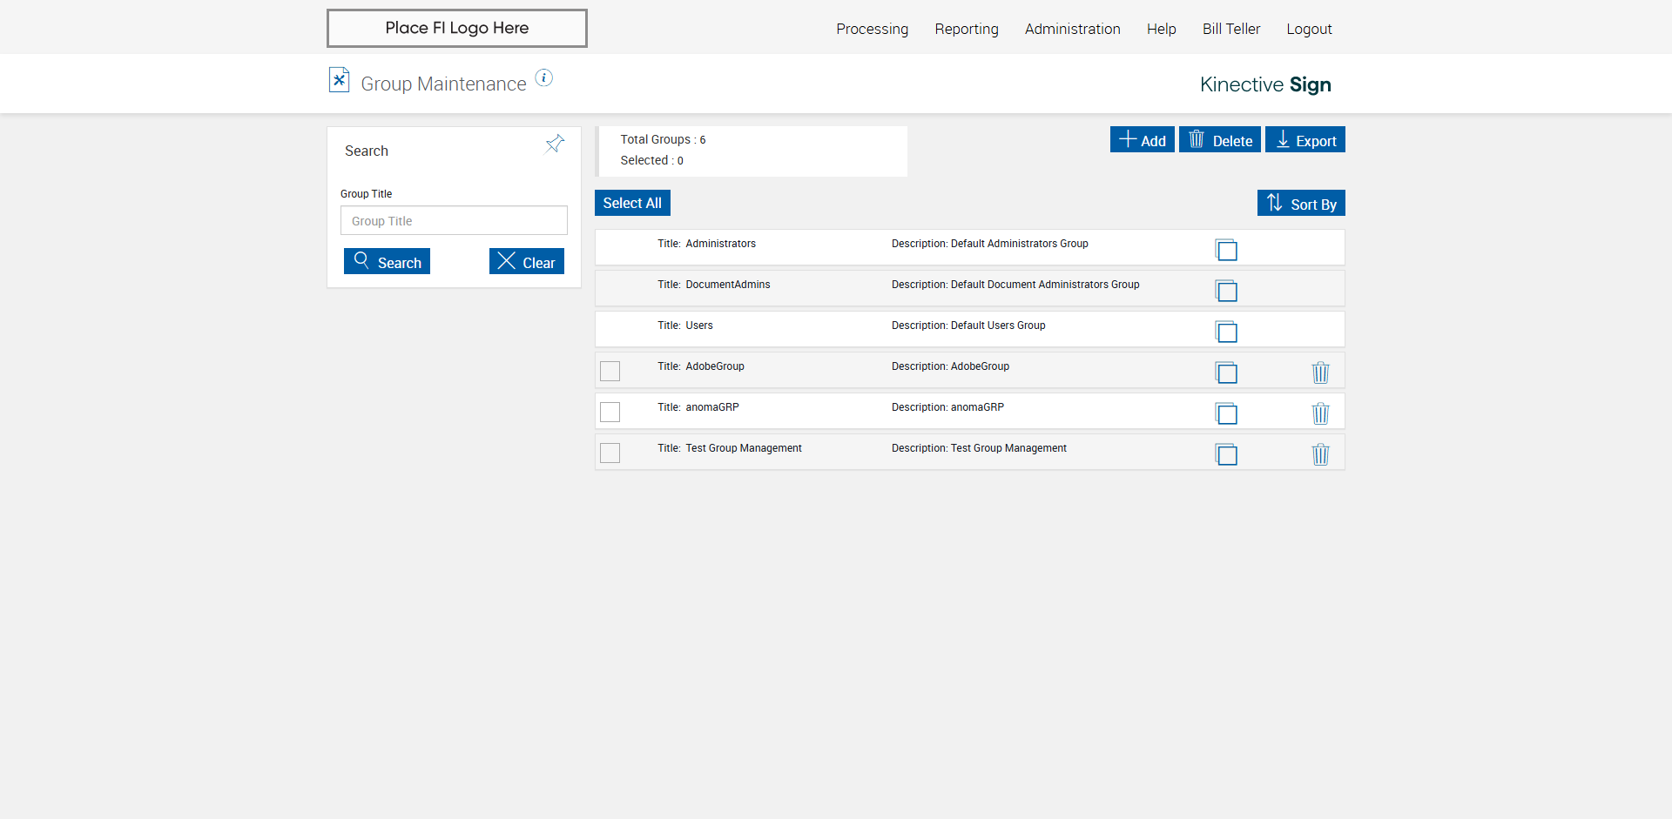Expand the Processing menu
The width and height of the screenshot is (1672, 819).
[x=872, y=29]
